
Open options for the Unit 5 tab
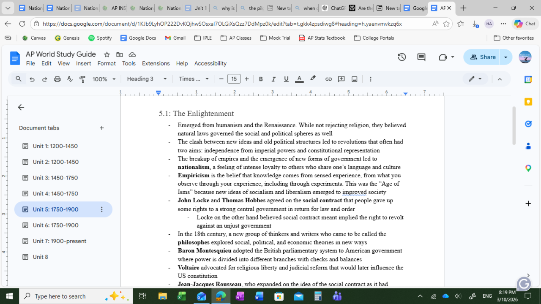click(101, 209)
